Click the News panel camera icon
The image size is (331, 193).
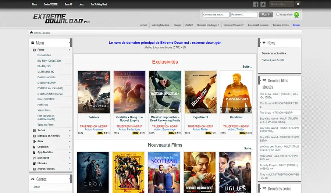(x=264, y=43)
